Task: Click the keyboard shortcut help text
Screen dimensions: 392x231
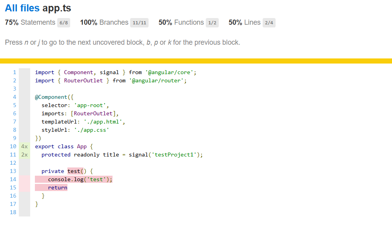Action: tap(122, 42)
